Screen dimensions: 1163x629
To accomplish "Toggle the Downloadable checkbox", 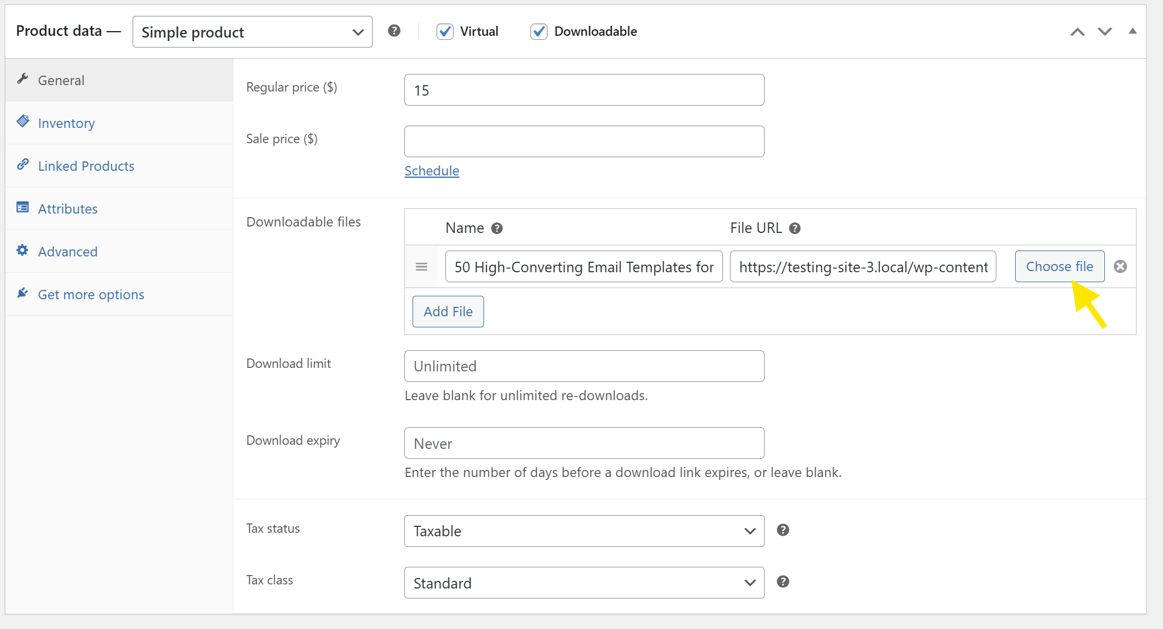I will tap(539, 32).
